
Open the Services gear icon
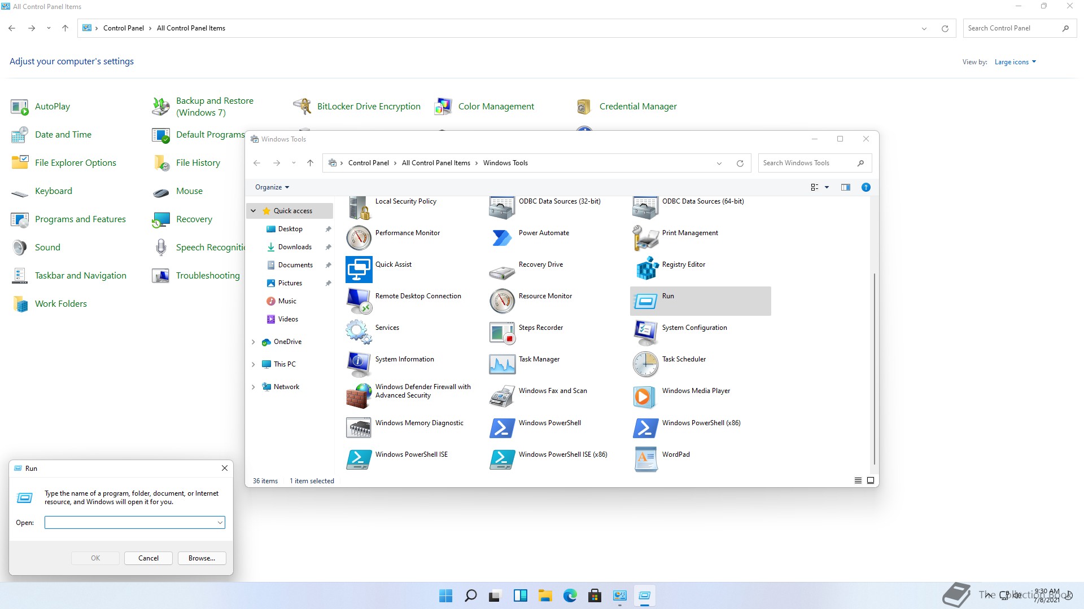click(359, 332)
